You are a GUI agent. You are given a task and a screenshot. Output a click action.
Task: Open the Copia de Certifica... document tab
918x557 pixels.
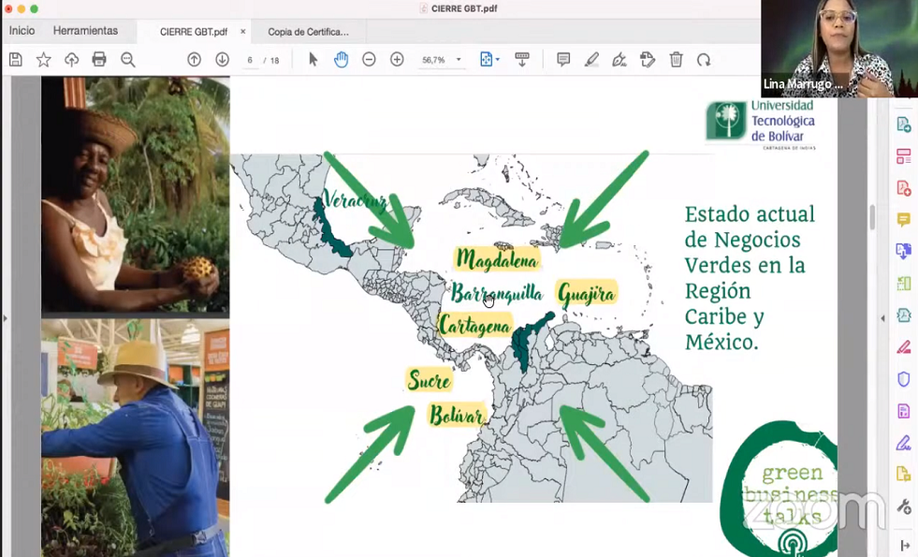pyautogui.click(x=308, y=31)
